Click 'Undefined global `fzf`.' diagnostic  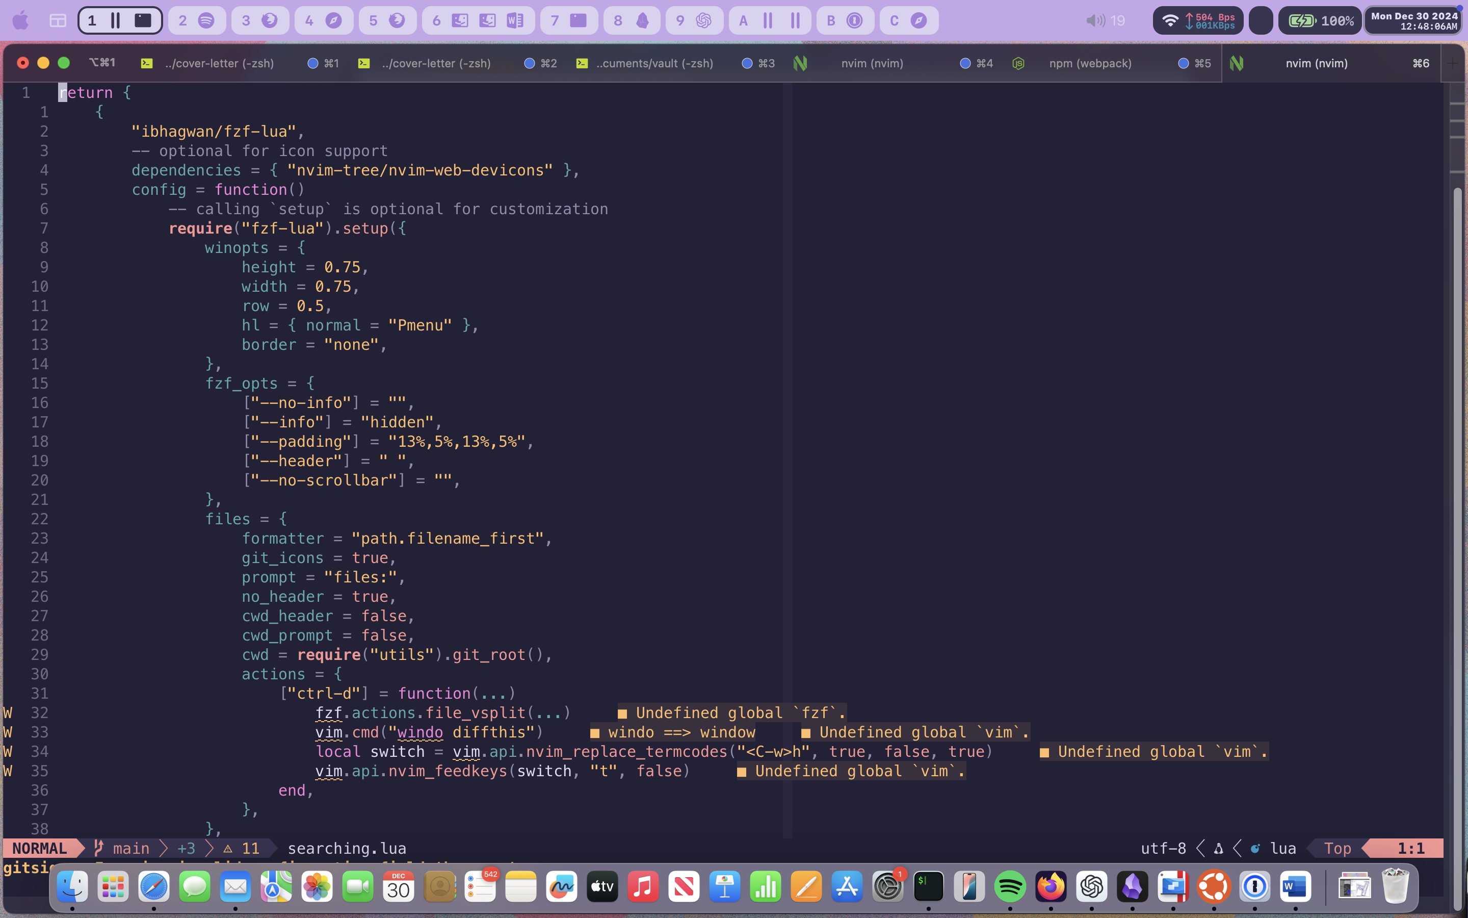(x=732, y=713)
